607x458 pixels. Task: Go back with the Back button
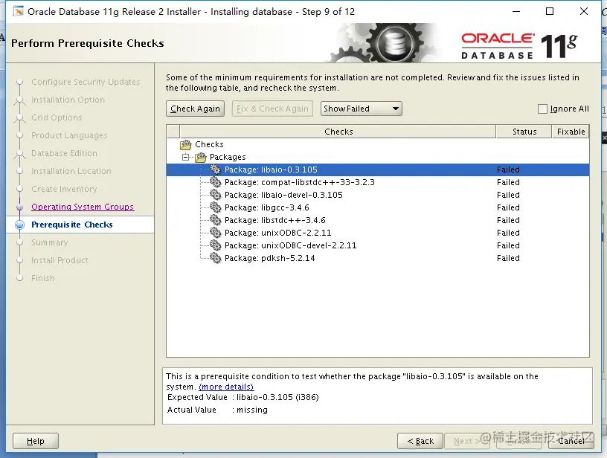[x=420, y=441]
